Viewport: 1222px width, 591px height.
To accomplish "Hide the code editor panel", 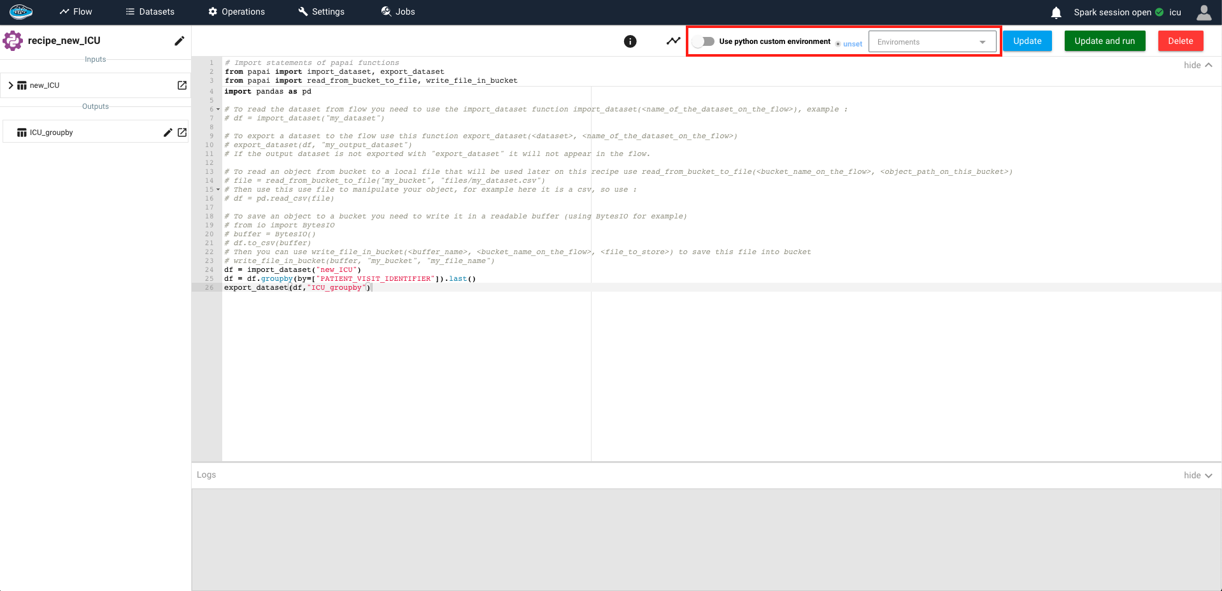I will click(1198, 65).
